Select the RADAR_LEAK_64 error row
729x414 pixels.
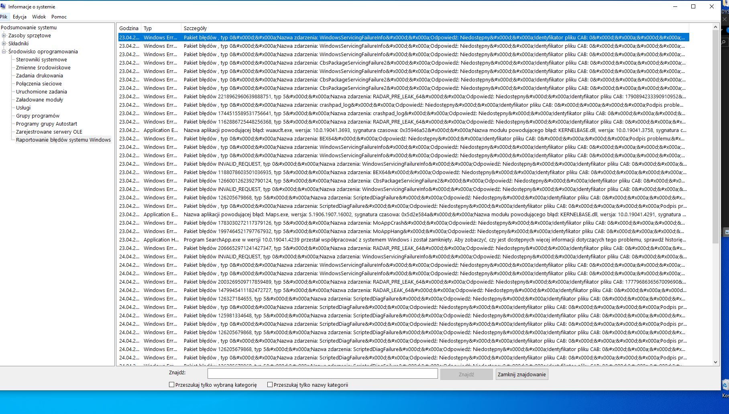coord(403,290)
